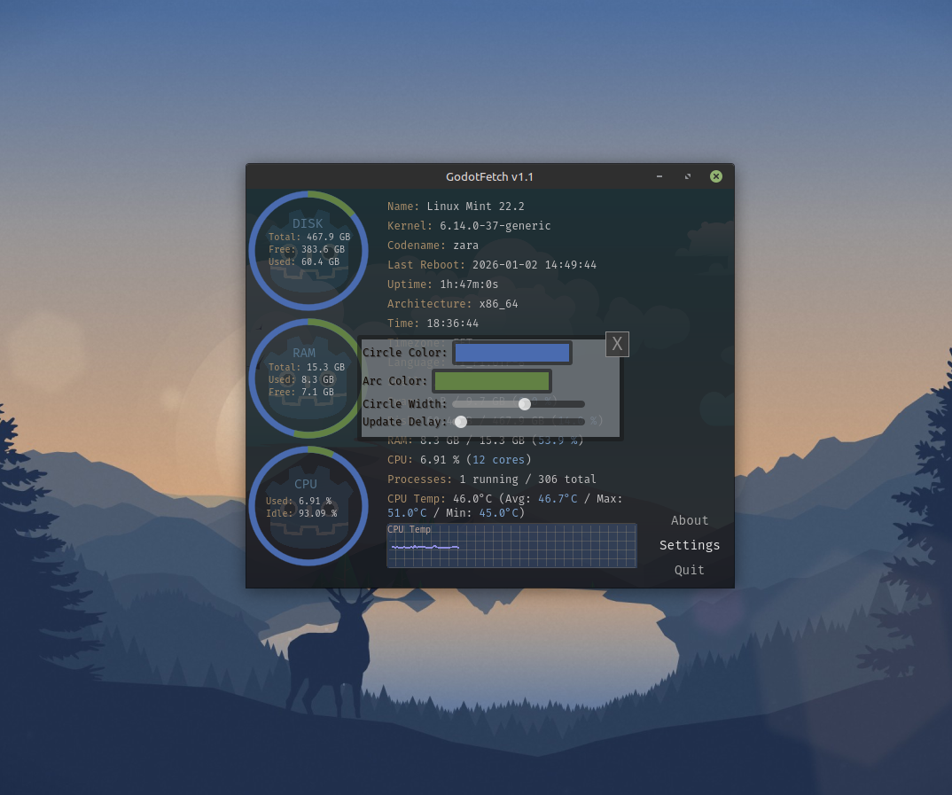952x795 pixels.
Task: Click the 'Uptime: 1h:47m:0s' line
Action: coord(442,284)
